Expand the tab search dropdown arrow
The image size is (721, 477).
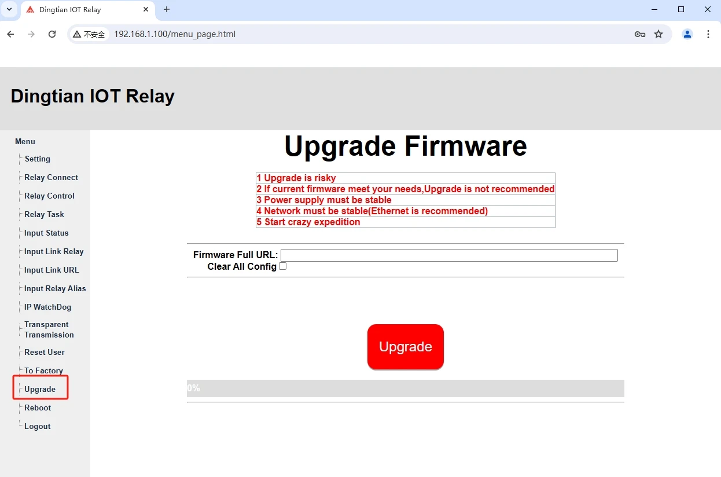click(x=9, y=9)
